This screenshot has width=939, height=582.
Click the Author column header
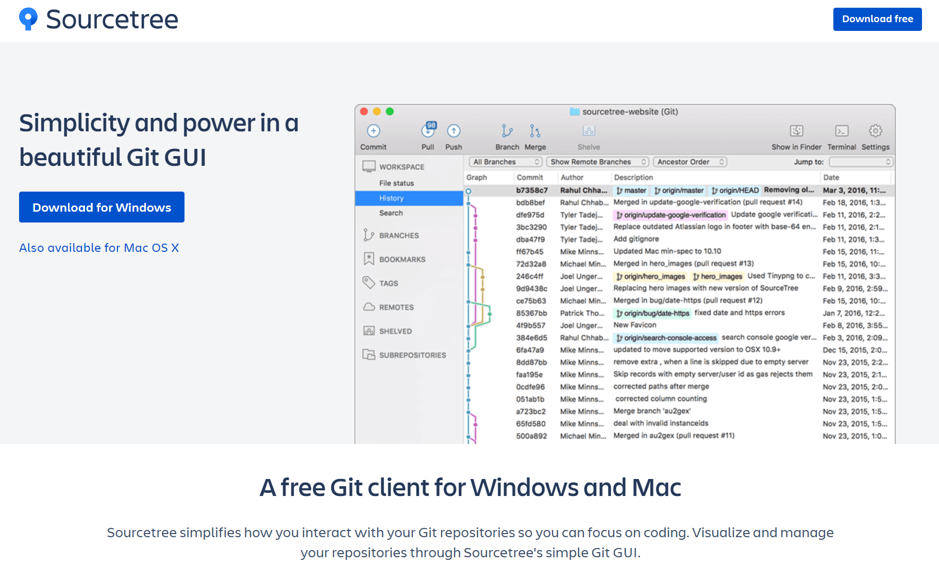coord(572,177)
